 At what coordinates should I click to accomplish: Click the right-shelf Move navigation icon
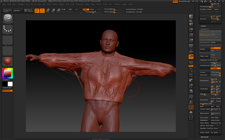pos(191,81)
